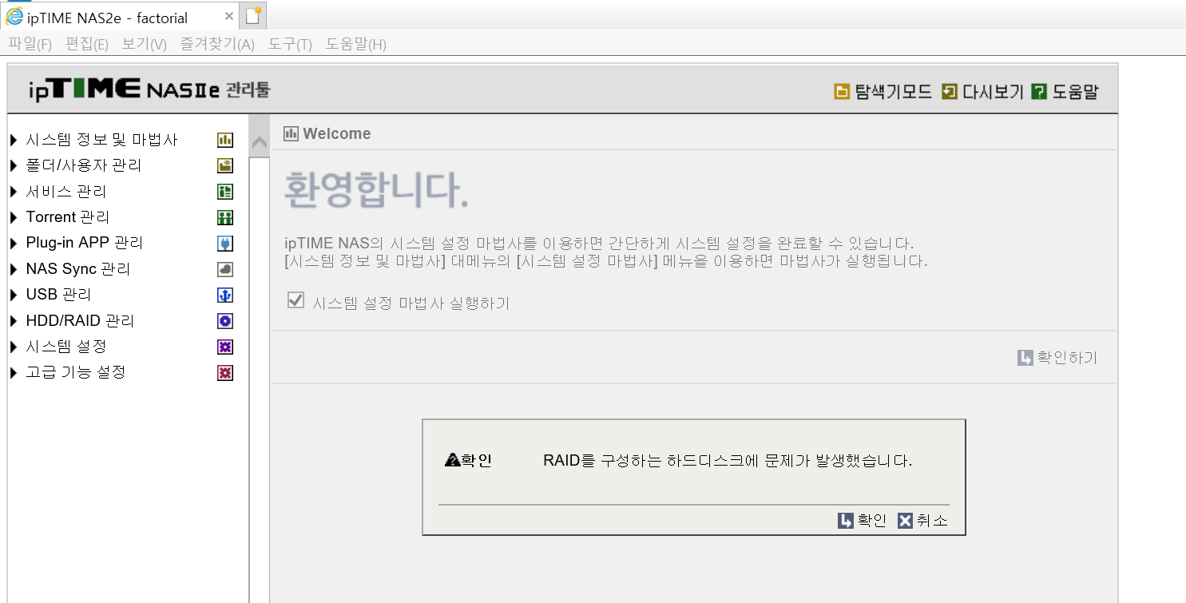Screen dimensions: 1186x603
Task: Open the 도구(T) menu
Action: (290, 44)
